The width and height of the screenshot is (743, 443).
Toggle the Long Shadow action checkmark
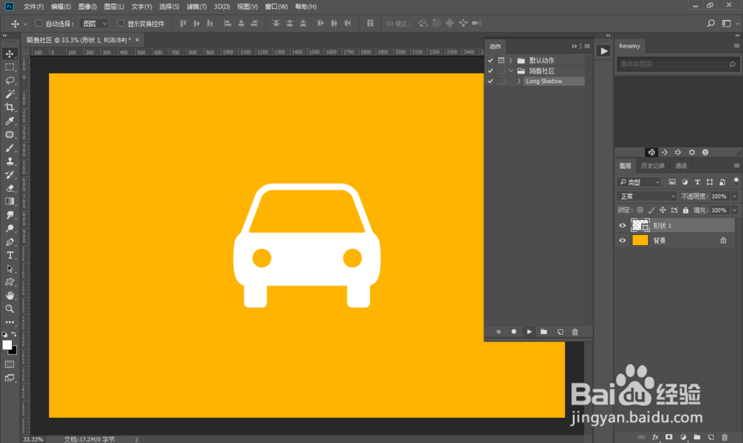[490, 81]
